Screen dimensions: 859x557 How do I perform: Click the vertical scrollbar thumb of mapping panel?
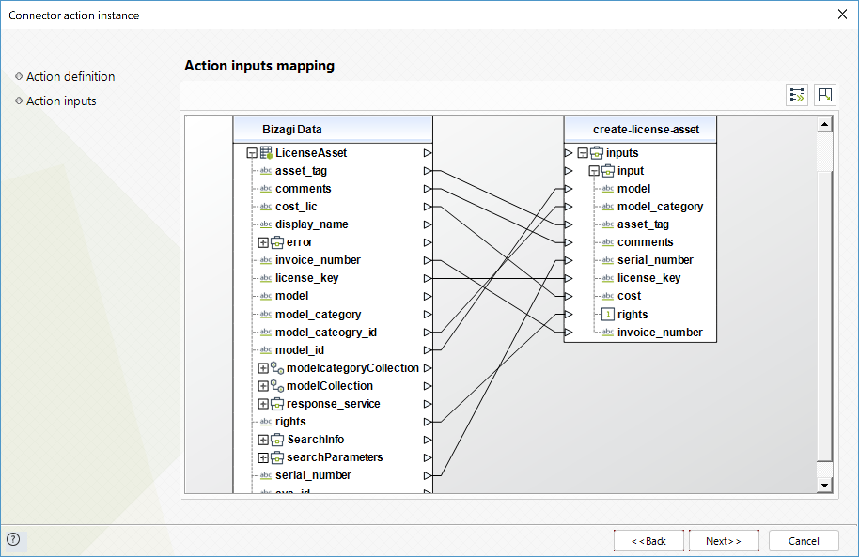tap(825, 316)
